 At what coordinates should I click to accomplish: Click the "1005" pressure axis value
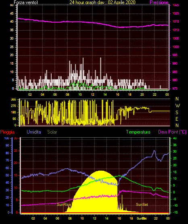coord(175,38)
